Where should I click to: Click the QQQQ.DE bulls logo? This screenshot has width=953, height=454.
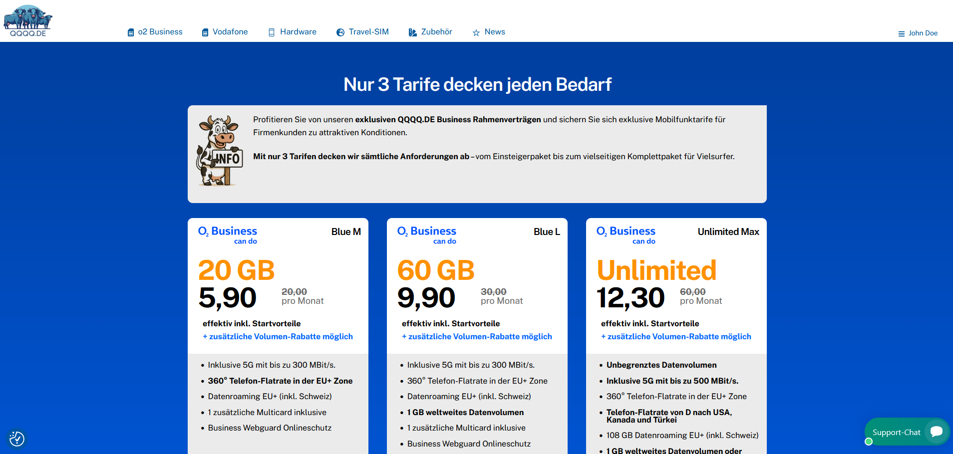pos(28,20)
